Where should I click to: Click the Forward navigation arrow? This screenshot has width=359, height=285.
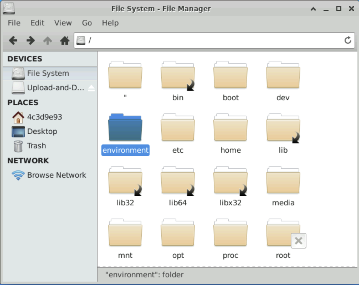[30, 41]
